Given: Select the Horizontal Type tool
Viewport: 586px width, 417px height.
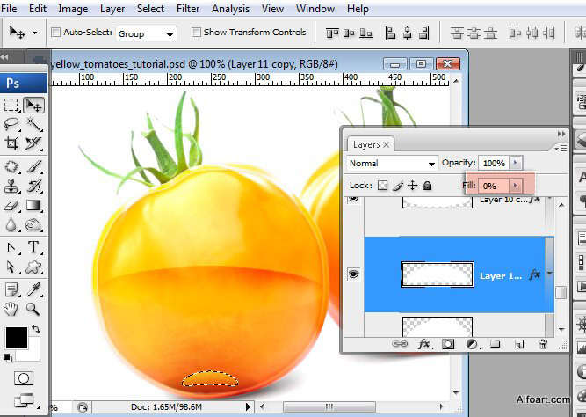Looking at the screenshot, I should (x=33, y=247).
